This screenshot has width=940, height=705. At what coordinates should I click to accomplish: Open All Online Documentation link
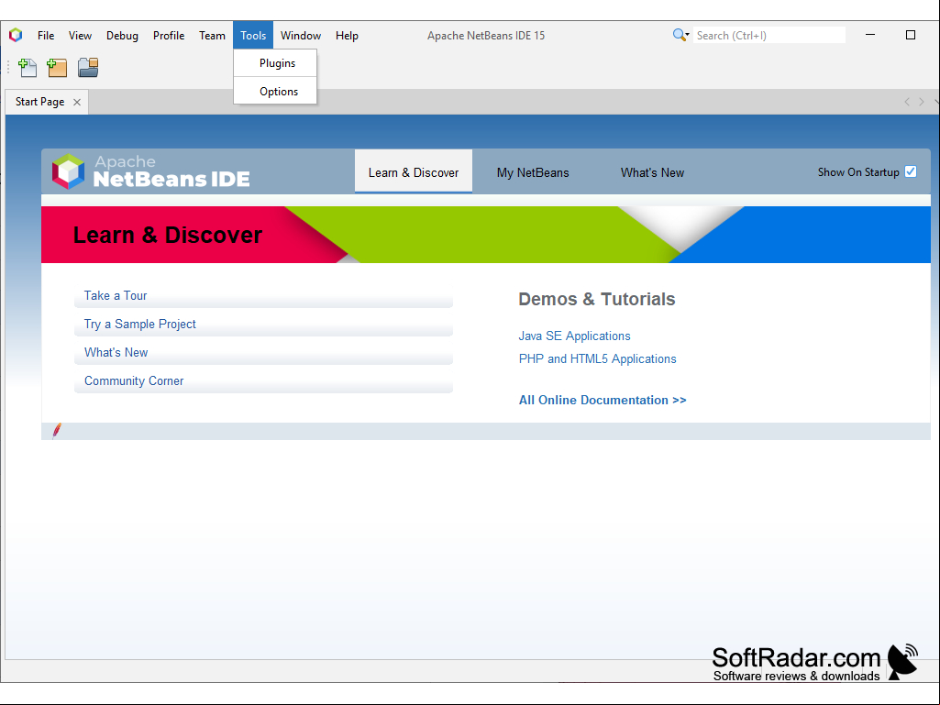point(603,400)
